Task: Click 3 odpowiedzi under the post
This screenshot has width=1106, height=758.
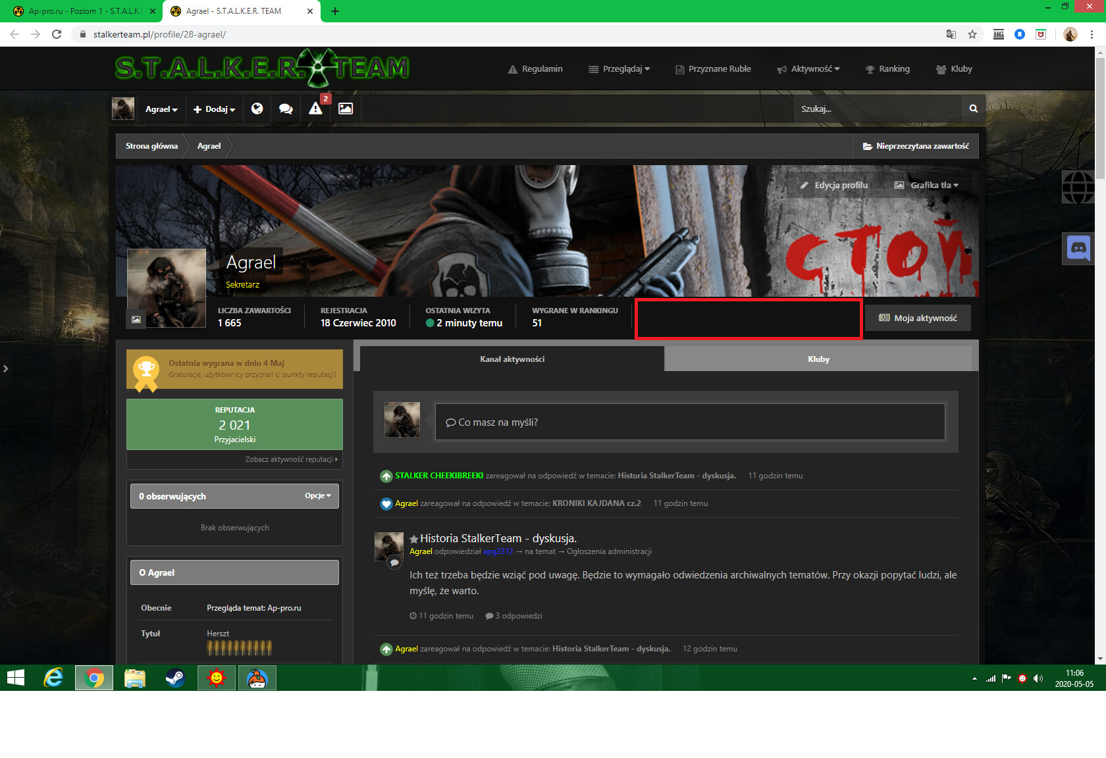Action: 514,616
